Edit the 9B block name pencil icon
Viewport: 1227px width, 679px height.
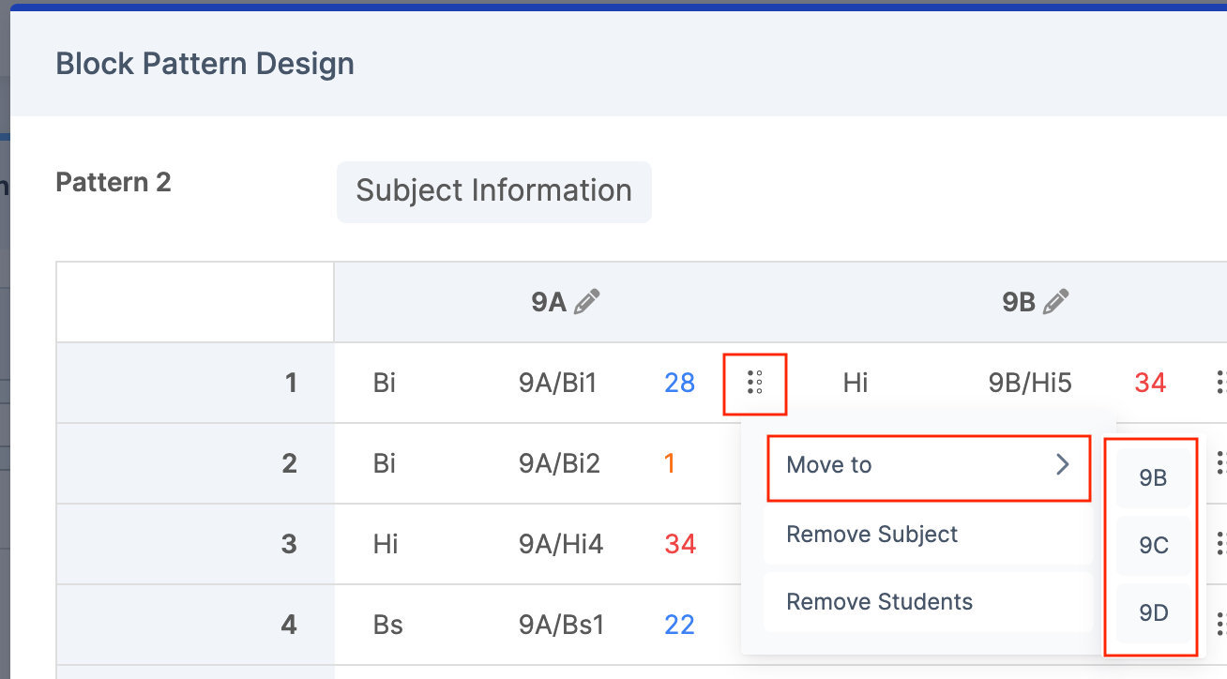coord(1056,302)
